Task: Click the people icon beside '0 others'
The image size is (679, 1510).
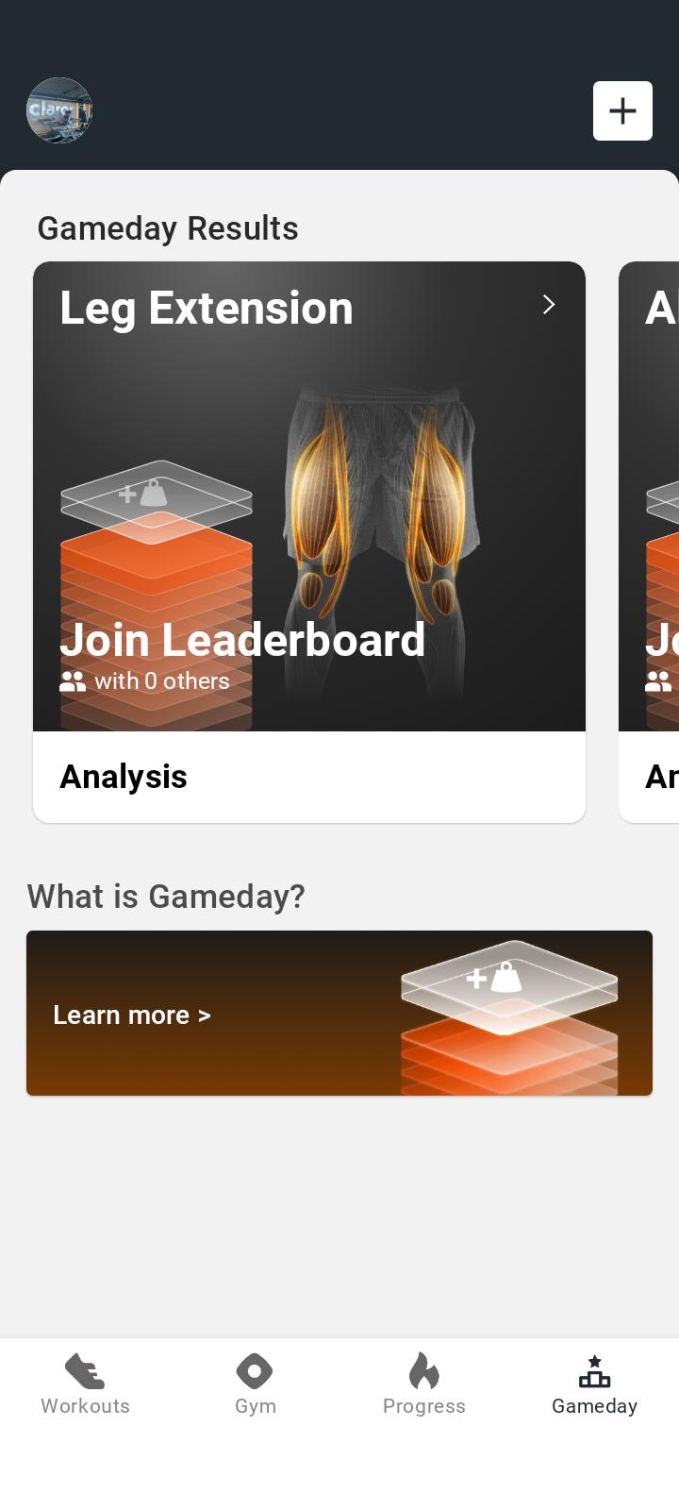Action: coord(73,681)
